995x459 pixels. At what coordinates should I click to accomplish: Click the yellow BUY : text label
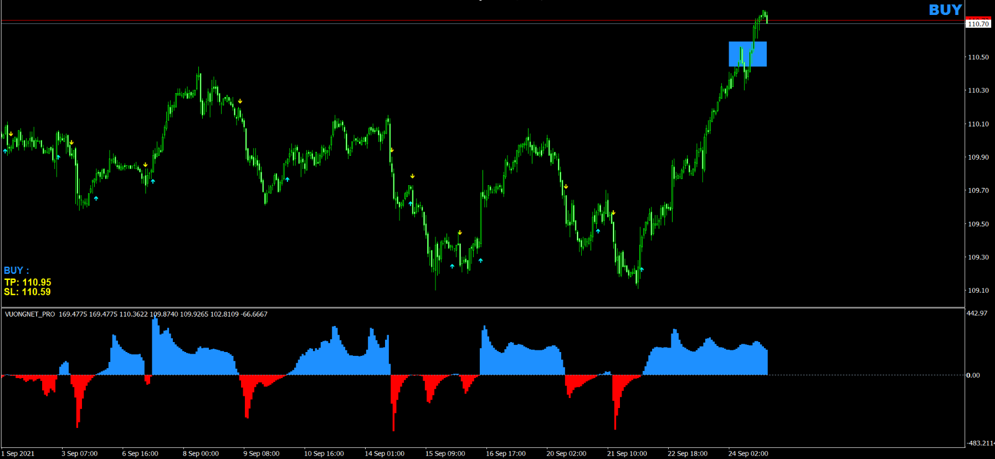pyautogui.click(x=16, y=271)
